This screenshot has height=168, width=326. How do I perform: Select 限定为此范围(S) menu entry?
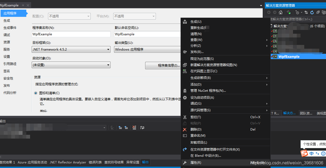(x=226, y=59)
